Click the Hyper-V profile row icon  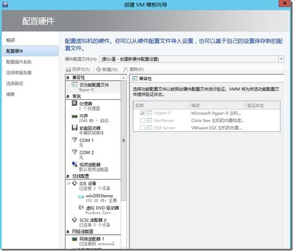[149, 113]
